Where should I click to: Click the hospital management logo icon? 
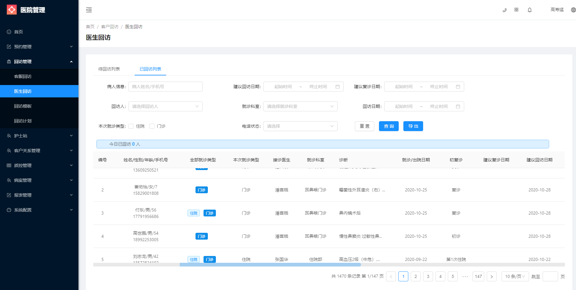point(12,10)
